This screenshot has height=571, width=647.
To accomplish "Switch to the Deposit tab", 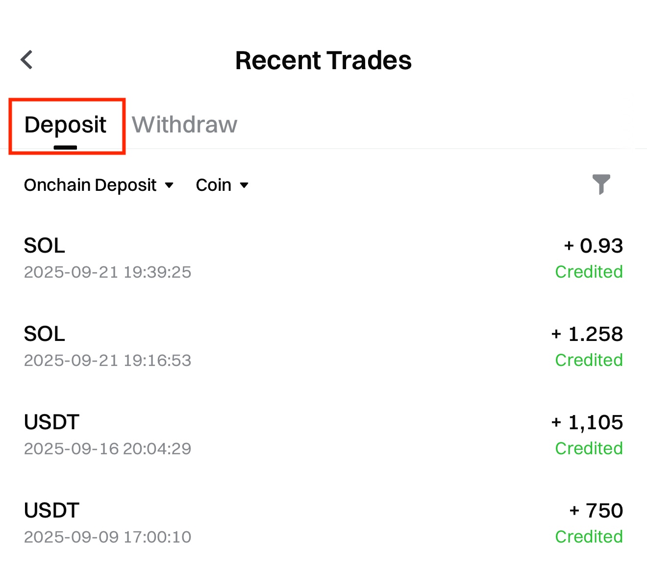I will click(66, 126).
